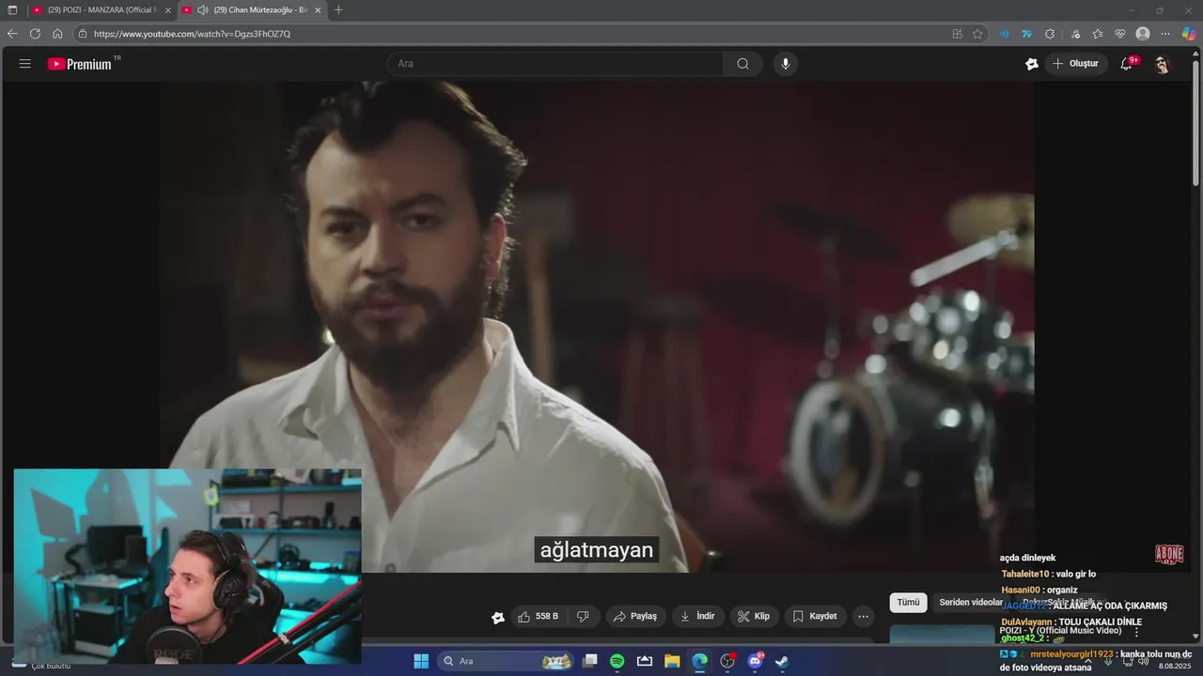Click the Klip clip button
Viewport: 1203px width, 676px height.
pos(754,617)
